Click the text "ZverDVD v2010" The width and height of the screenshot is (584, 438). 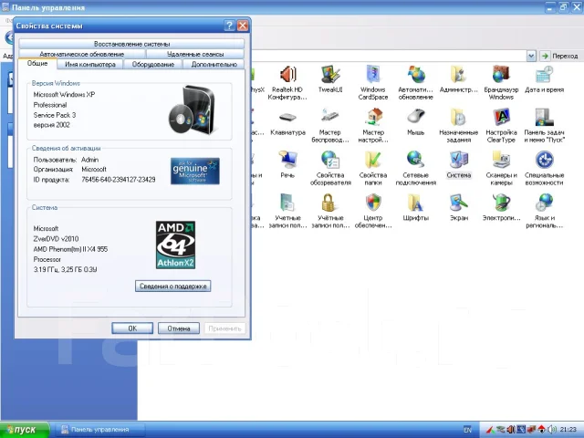(56, 239)
